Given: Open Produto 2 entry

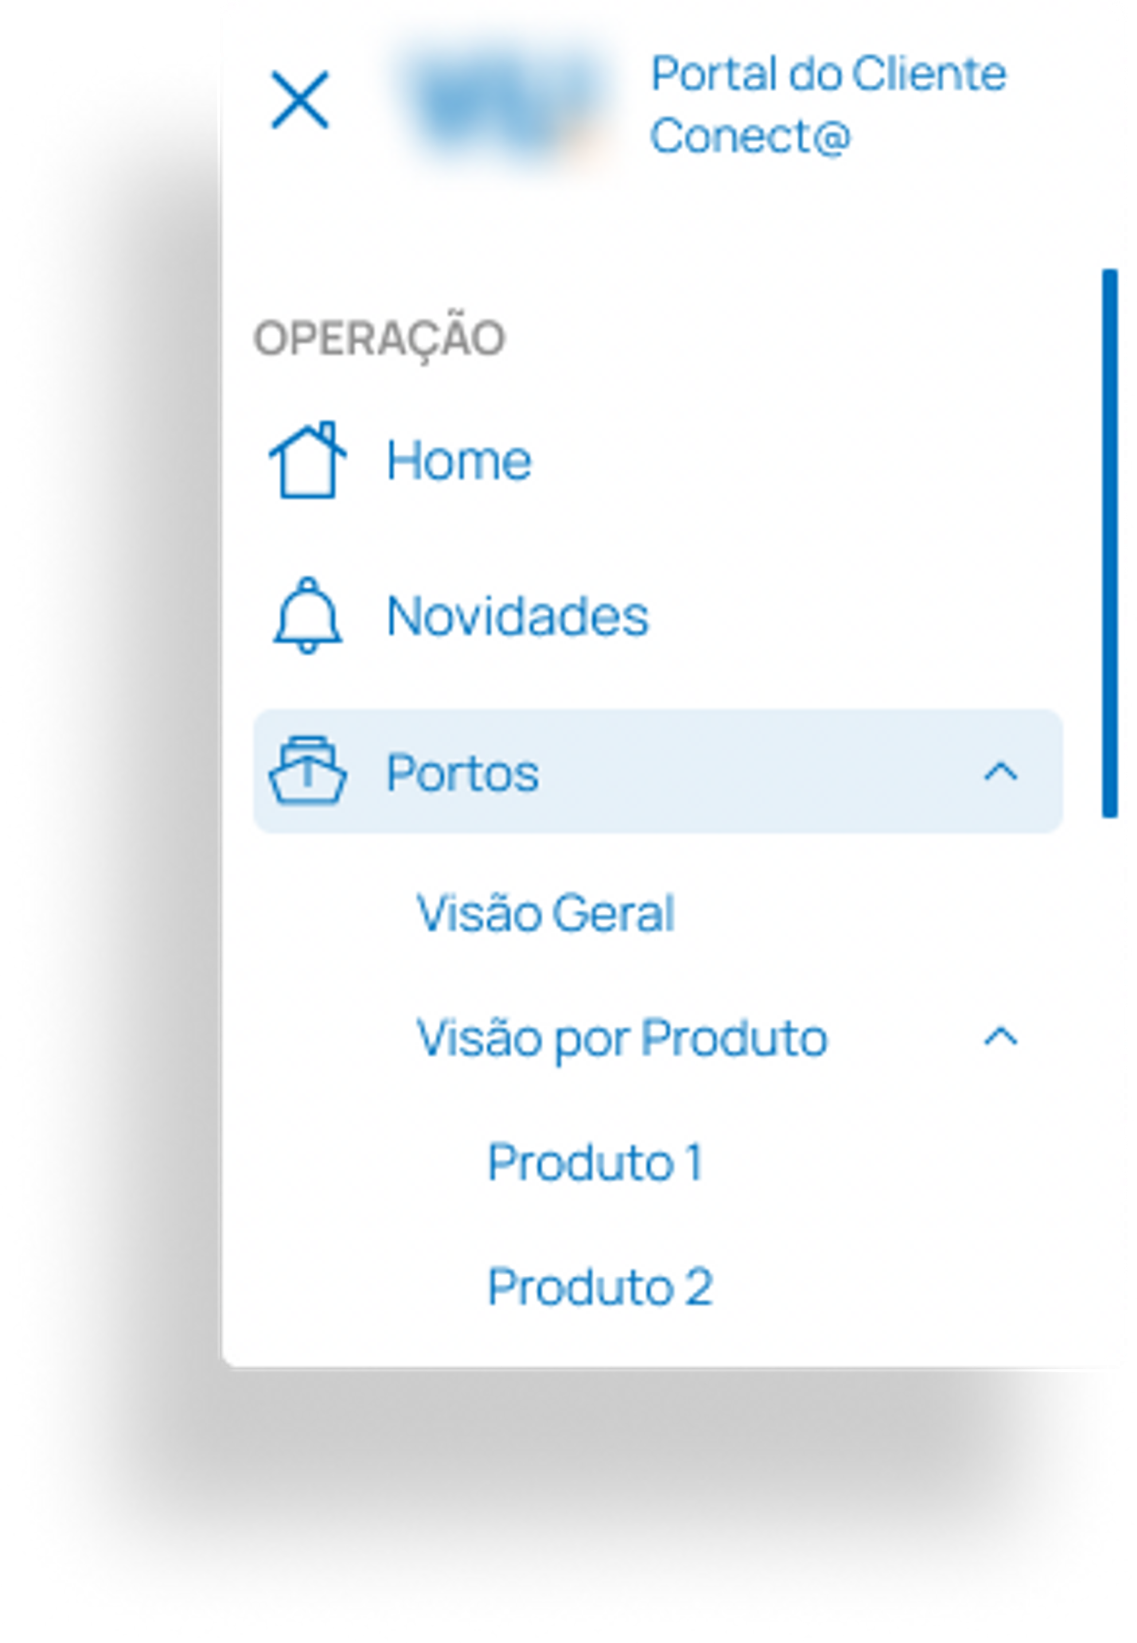Looking at the screenshot, I should pyautogui.click(x=600, y=1288).
